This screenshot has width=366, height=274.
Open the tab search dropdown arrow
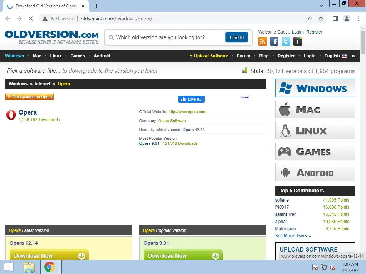(x=321, y=6)
